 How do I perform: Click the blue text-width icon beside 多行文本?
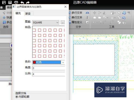coord(87,13)
